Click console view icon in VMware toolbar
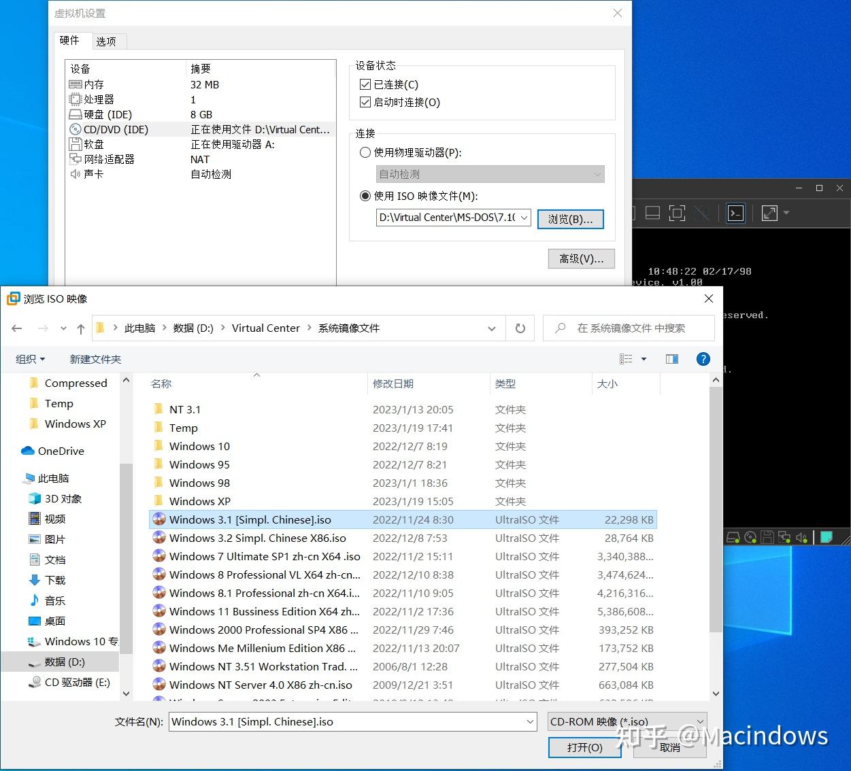851x771 pixels. pos(735,213)
